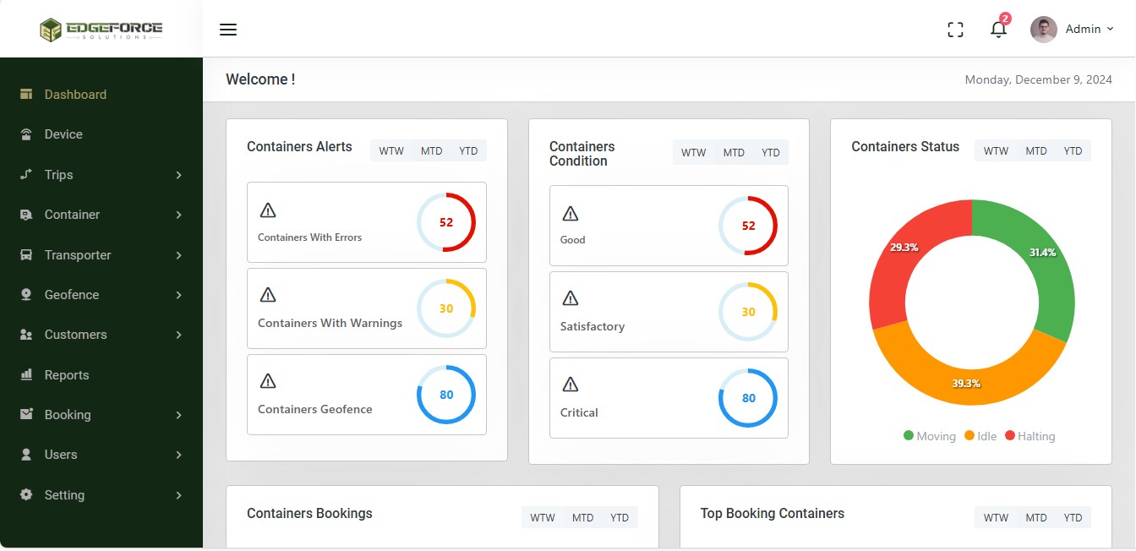
Task: Toggle fullscreen mode icon
Action: tap(955, 30)
